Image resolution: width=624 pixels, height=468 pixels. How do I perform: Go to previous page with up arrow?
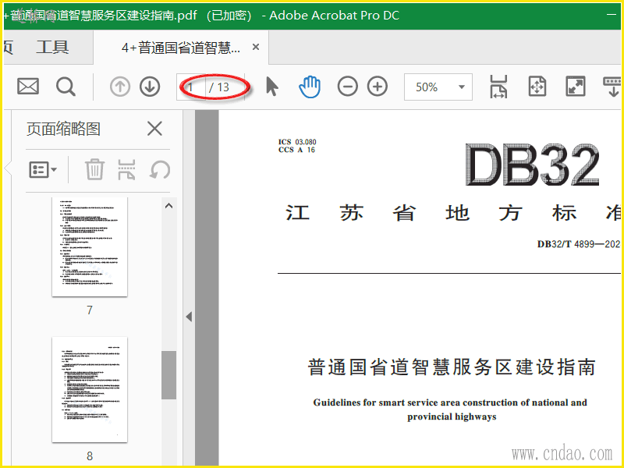[x=120, y=87]
